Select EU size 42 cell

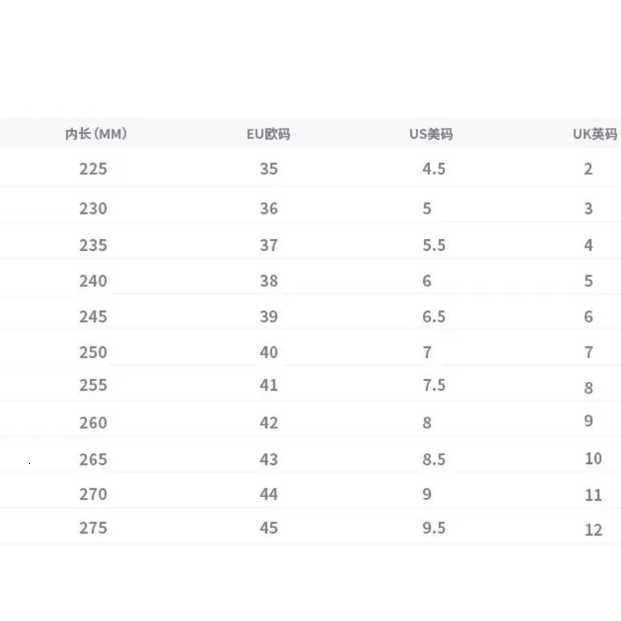(268, 422)
